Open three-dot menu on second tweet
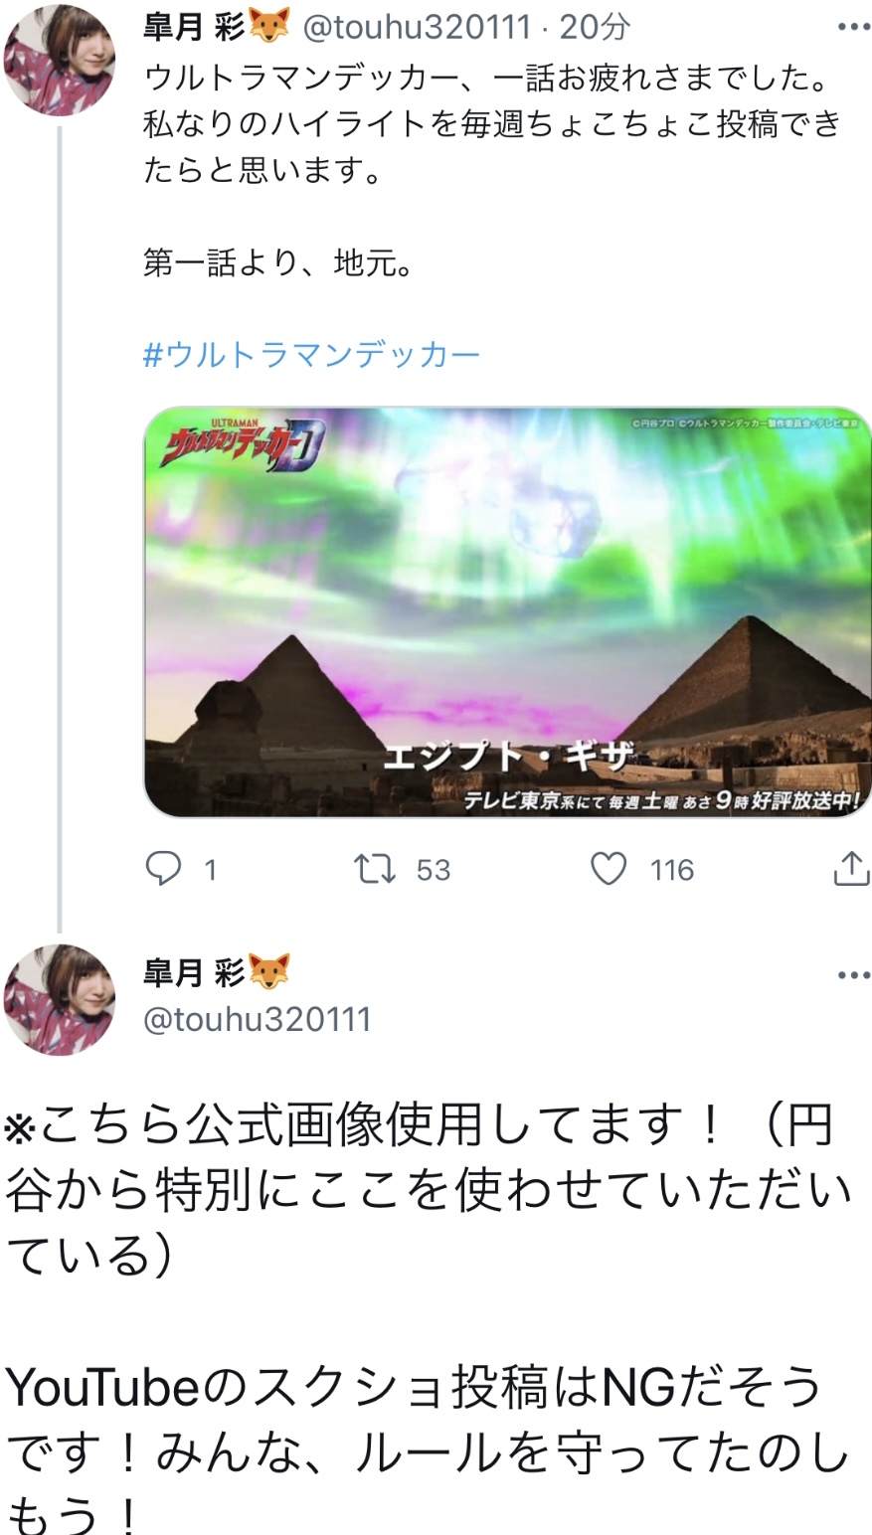This screenshot has width=872, height=1535. pos(854,975)
